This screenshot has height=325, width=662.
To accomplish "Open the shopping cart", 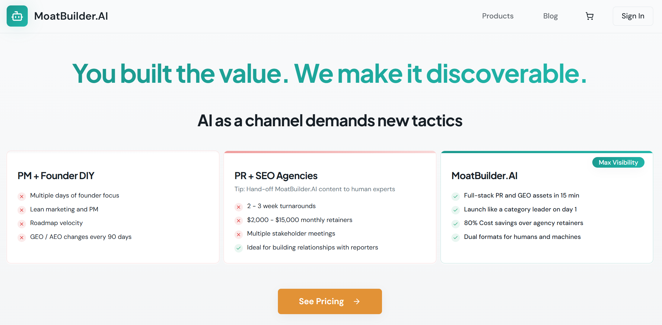I will 589,16.
